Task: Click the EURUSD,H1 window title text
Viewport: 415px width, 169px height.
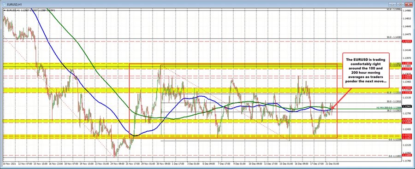Action: [x=15, y=5]
